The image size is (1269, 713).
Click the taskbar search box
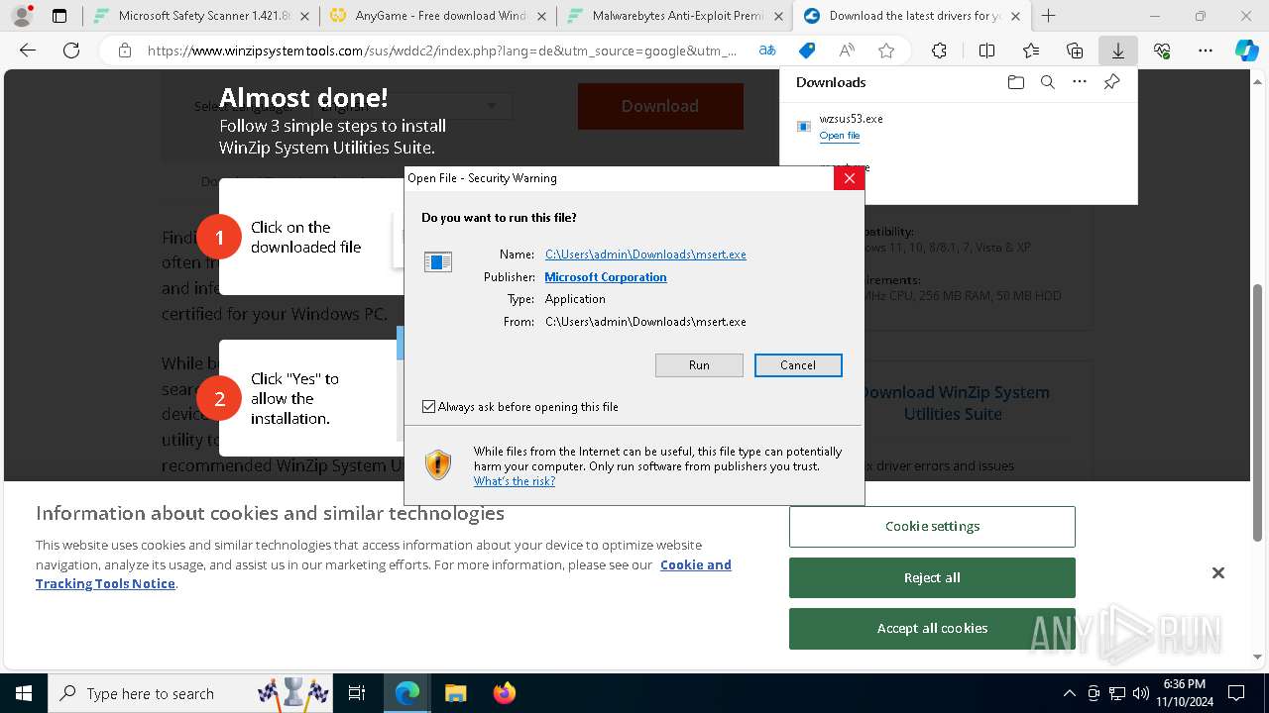pos(190,693)
